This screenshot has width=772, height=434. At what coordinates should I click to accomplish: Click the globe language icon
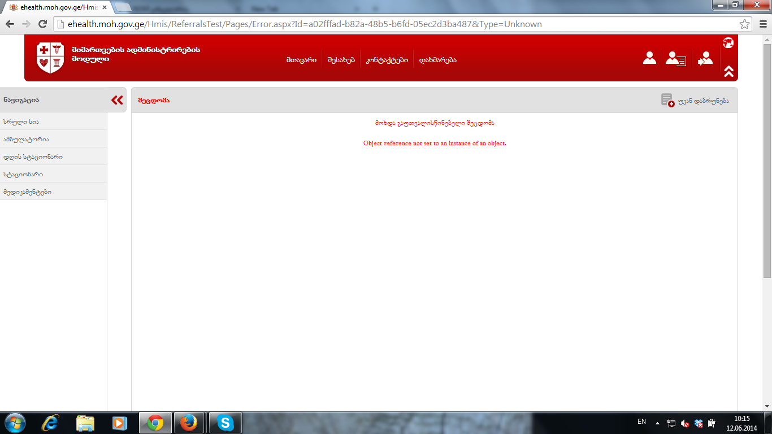click(728, 43)
